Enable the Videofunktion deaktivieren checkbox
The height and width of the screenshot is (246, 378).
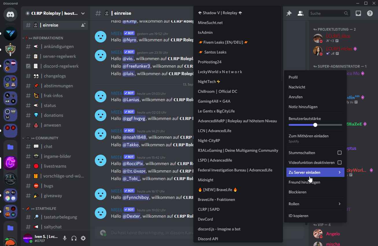point(340,162)
